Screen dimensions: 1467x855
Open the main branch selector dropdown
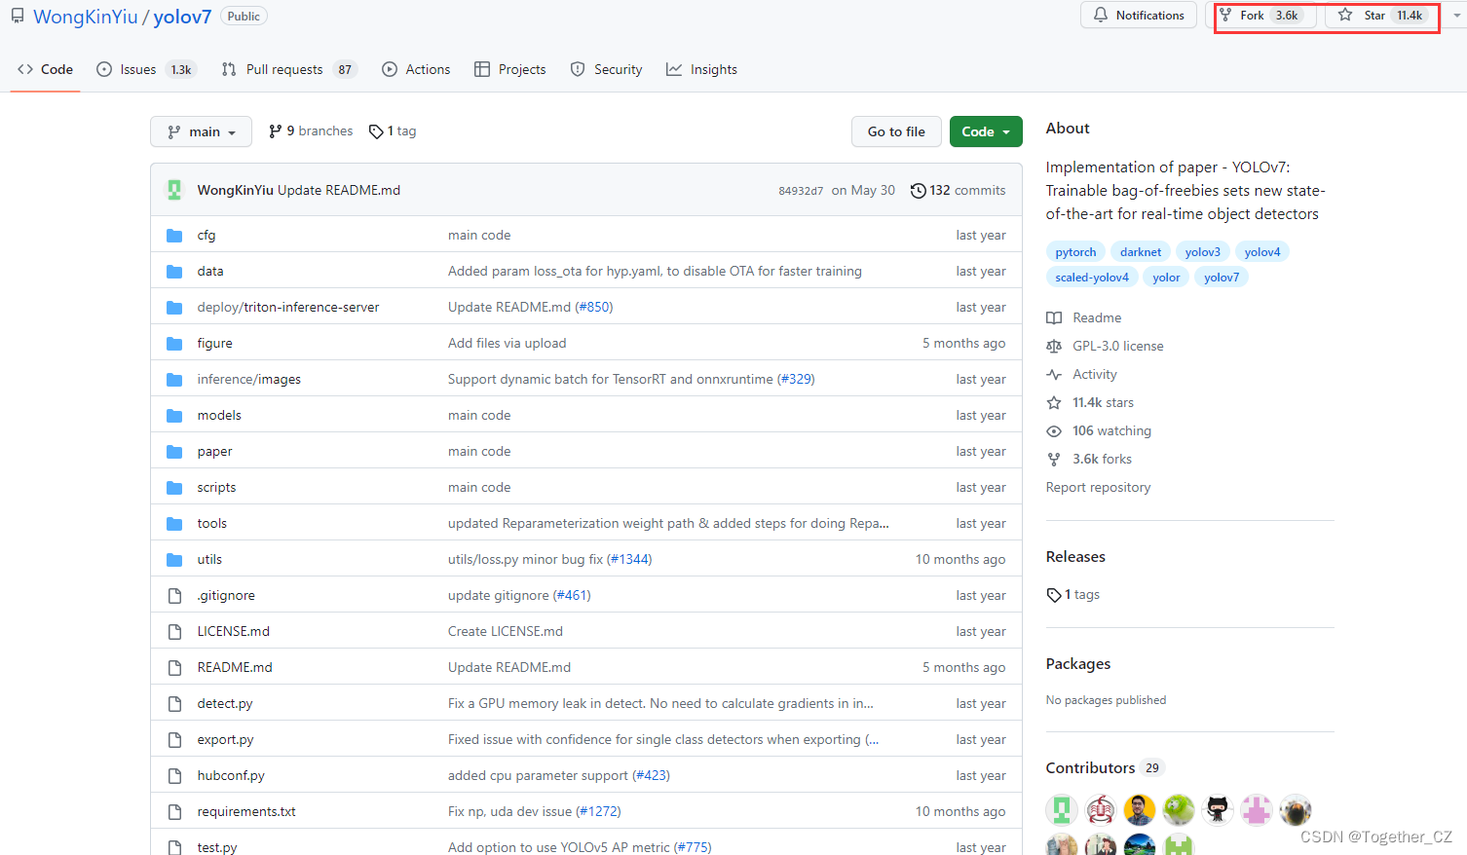pos(201,131)
